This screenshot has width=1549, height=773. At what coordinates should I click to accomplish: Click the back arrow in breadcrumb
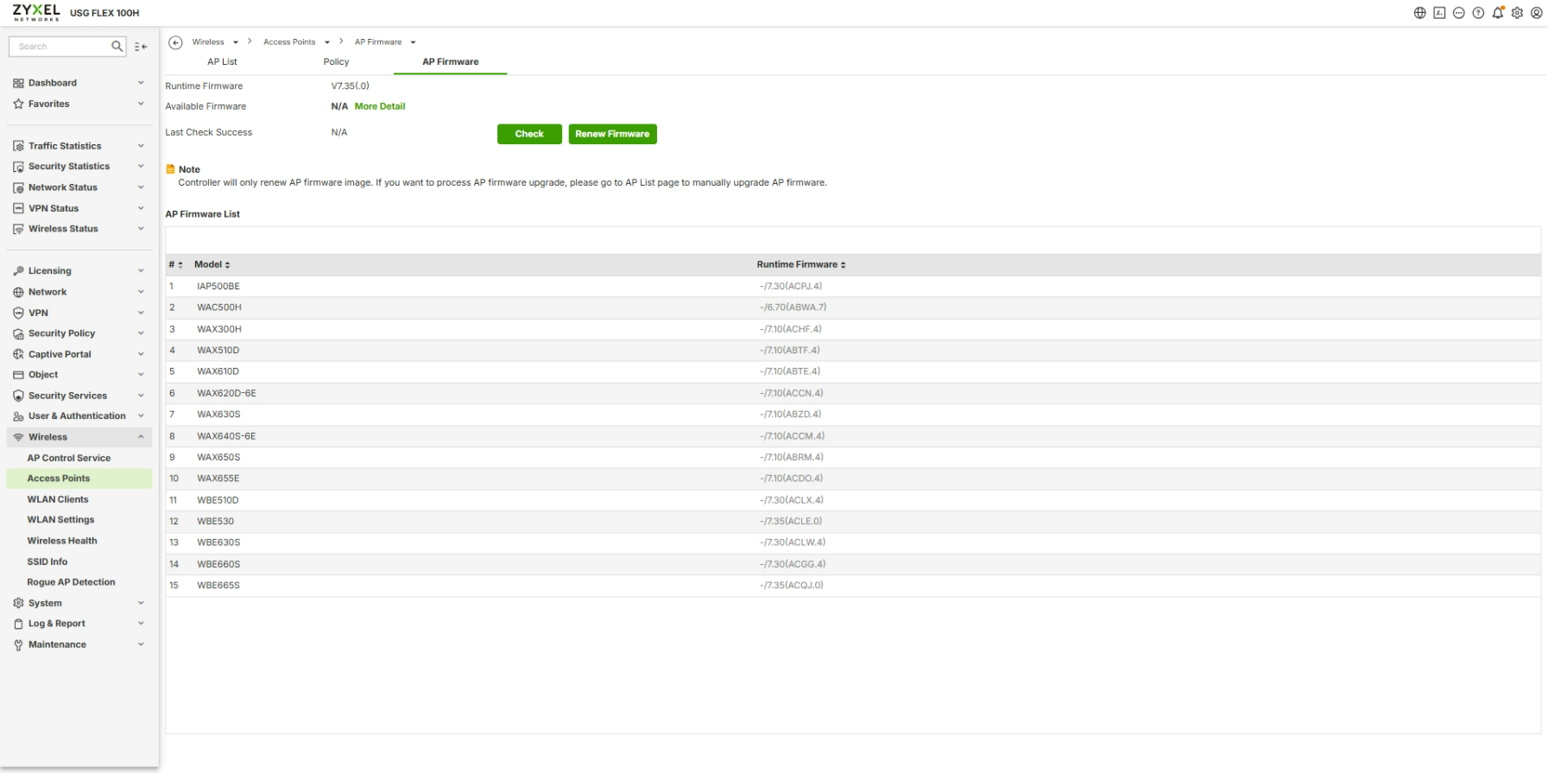(x=175, y=42)
